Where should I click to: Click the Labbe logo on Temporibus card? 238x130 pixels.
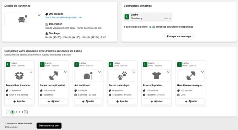(x=8, y=65)
